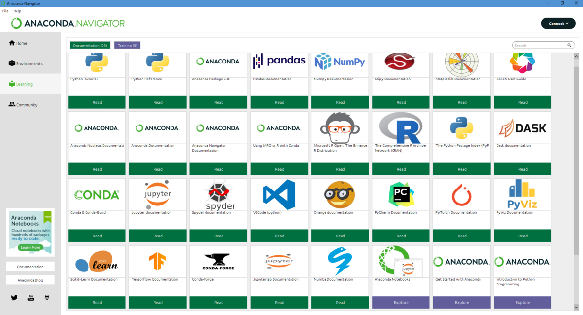Screen dimensions: 583x315
Task: Click Read under Python Tutorial
Action: click(x=97, y=102)
